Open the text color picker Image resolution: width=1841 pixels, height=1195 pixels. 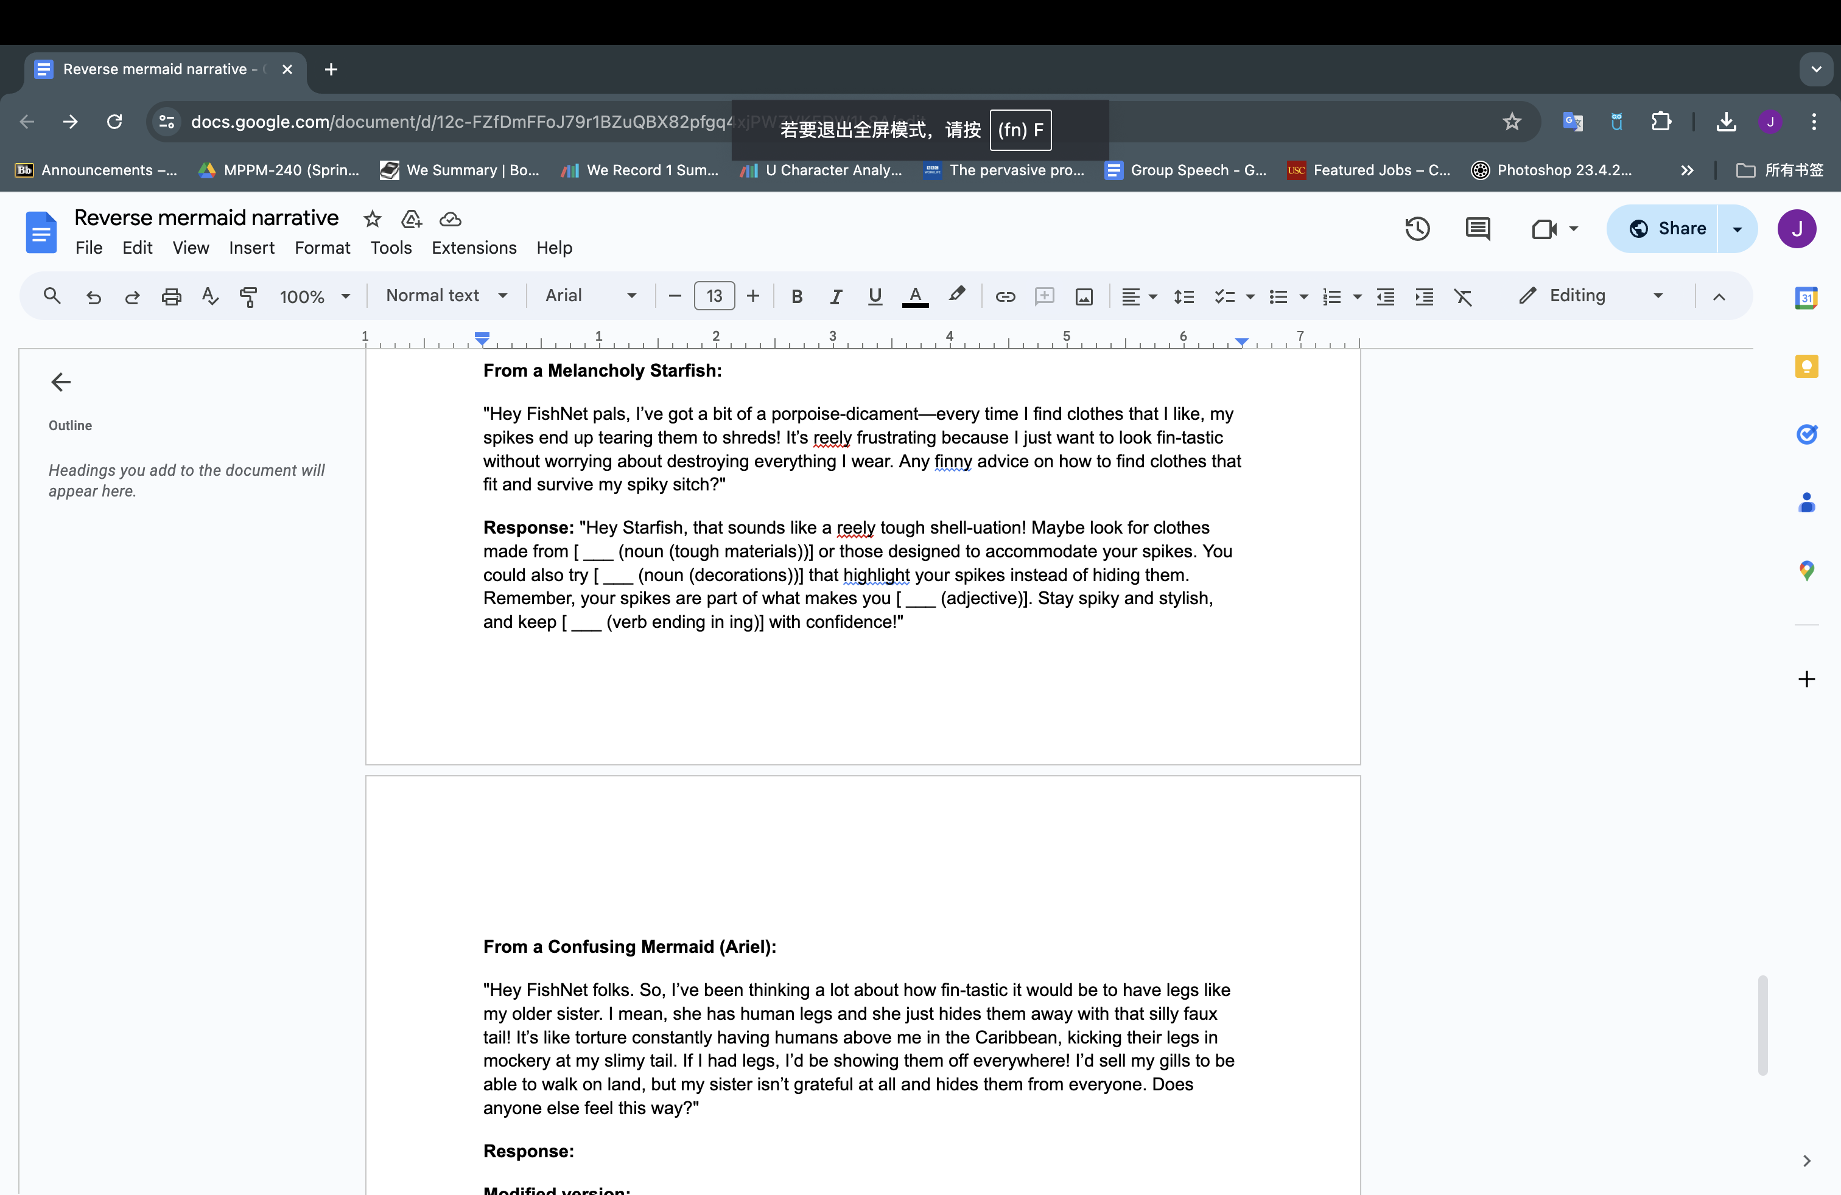(x=915, y=296)
